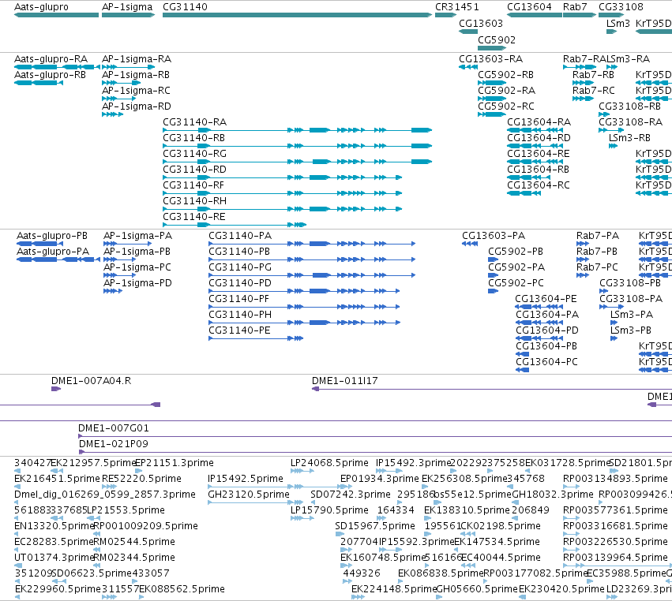672x601 pixels.
Task: Select transcript label CG5902-RC
Action: pos(506,106)
